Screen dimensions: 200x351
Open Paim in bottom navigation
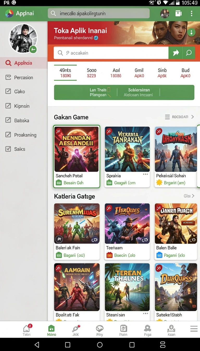[123, 330]
